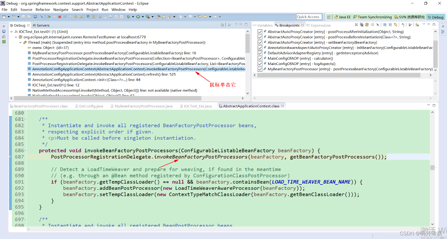Screen dimensions: 447x239
Task: Collapse the Thread [main] node
Action: 20,42
